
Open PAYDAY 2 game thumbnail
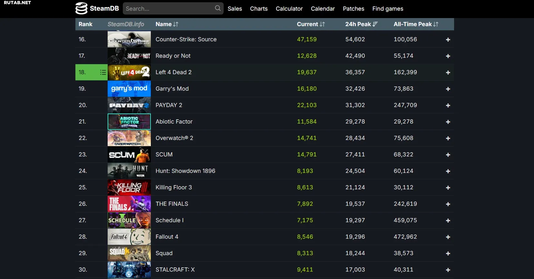[129, 105]
